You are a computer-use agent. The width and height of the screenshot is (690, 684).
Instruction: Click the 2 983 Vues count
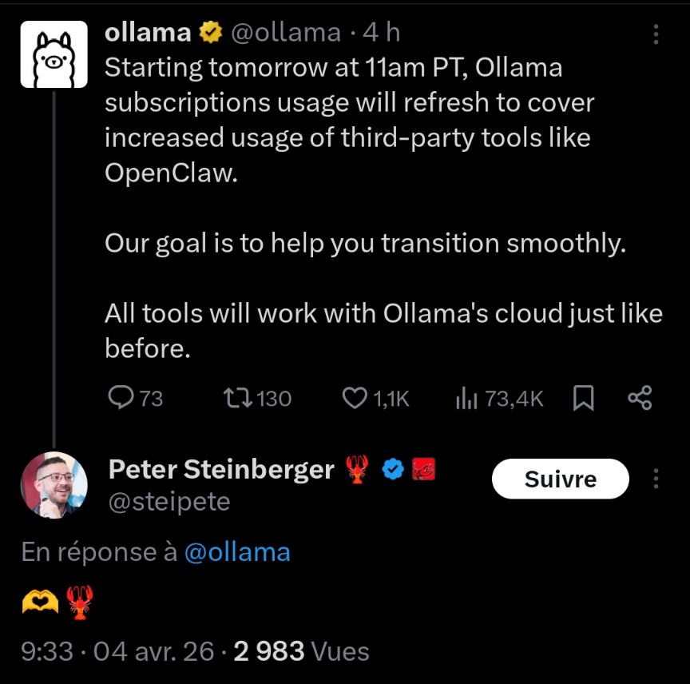(x=301, y=651)
